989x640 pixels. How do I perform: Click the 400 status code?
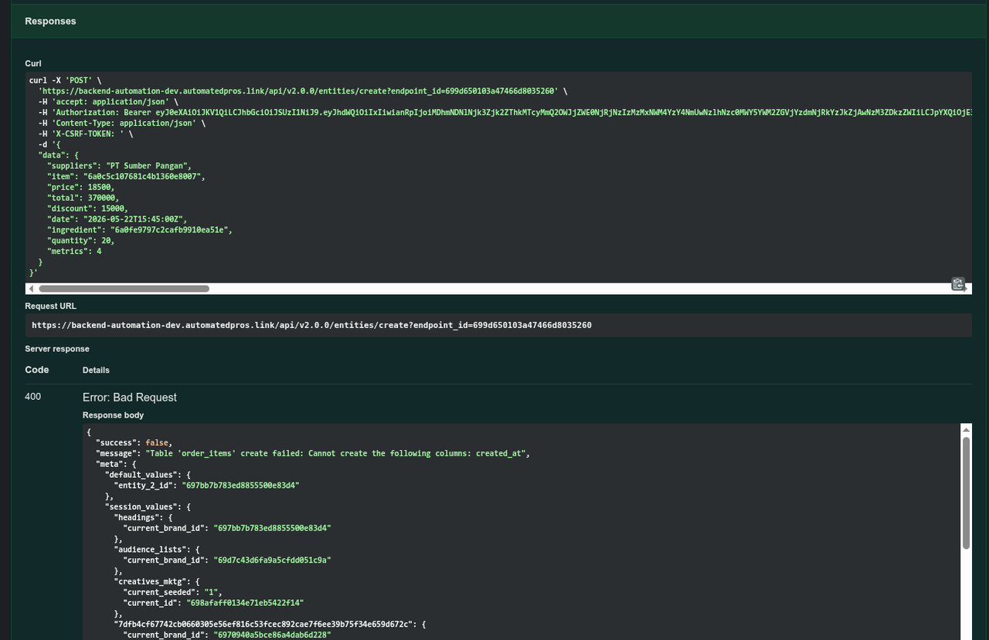click(33, 396)
